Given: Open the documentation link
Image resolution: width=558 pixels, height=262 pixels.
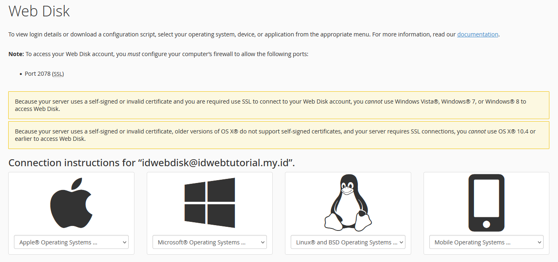Looking at the screenshot, I should click(x=478, y=34).
